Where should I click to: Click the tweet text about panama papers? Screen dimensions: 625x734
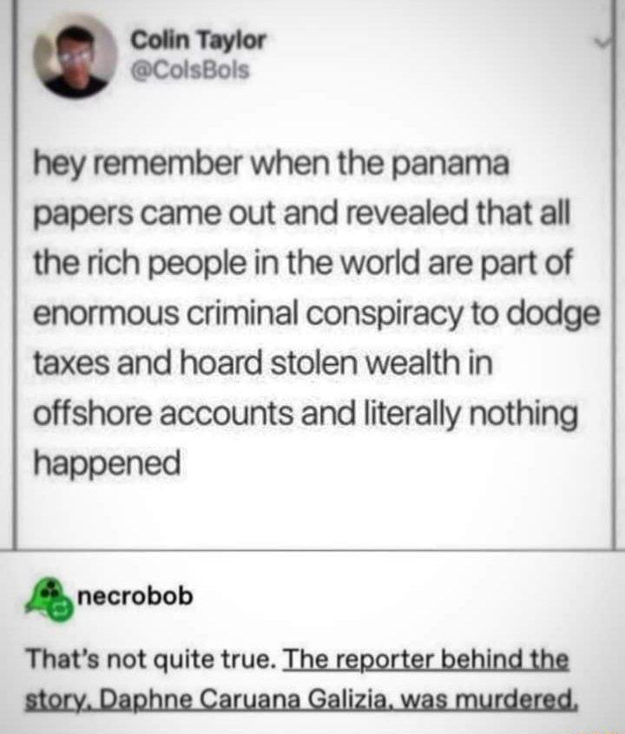coord(316,312)
